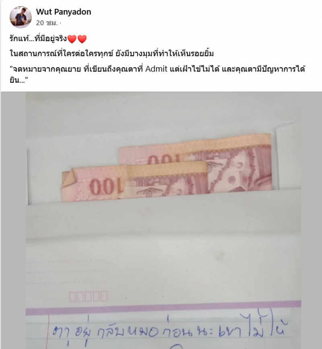The width and height of the screenshot is (322, 349).
Task: Click the quoted text starting "จดหมายจากคุณยาย"
Action: click(x=157, y=74)
